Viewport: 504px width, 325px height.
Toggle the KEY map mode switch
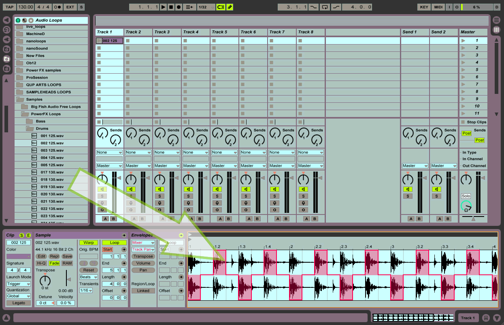coord(424,7)
